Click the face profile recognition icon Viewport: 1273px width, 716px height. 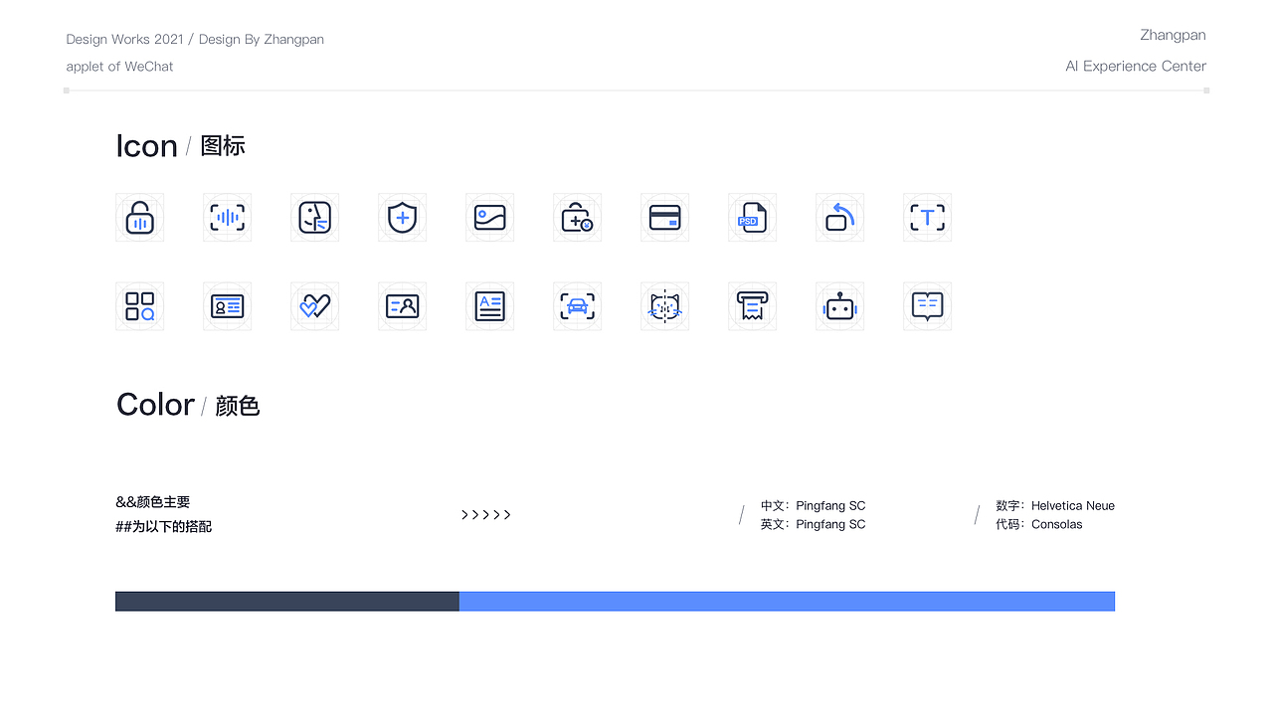click(x=314, y=217)
